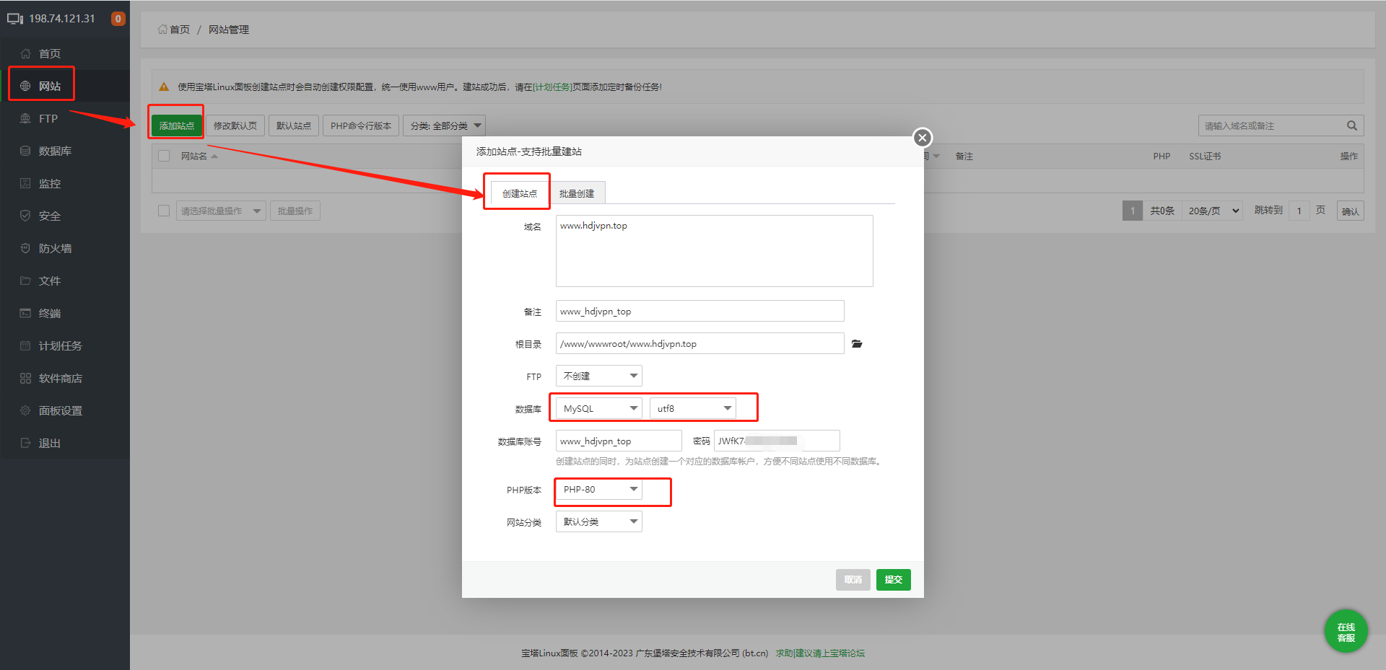Open the site category dropdown in dialog

(x=599, y=521)
